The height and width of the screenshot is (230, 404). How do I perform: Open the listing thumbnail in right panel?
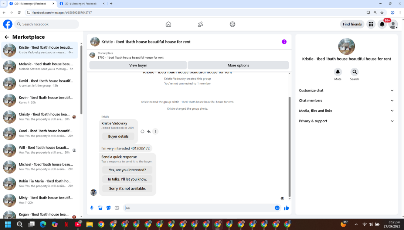tap(346, 46)
